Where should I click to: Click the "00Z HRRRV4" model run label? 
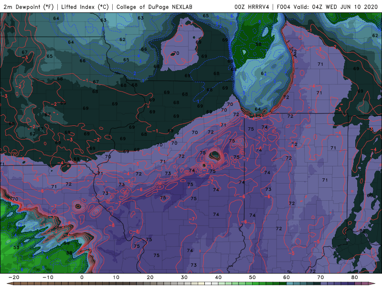252,7
